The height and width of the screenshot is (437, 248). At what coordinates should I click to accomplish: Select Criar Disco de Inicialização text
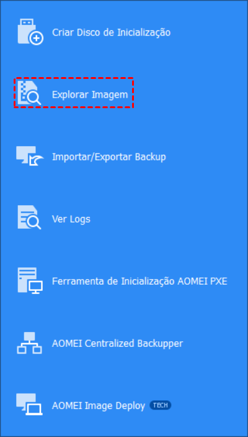point(111,32)
